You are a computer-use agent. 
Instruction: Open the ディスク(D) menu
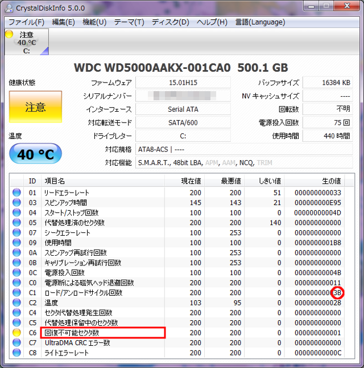click(x=170, y=22)
